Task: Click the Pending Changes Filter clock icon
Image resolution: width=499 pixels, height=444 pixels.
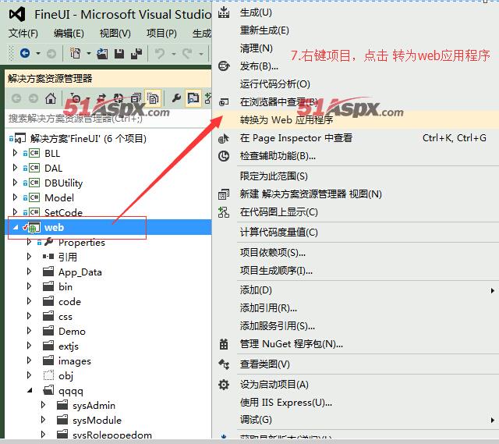Action: point(76,98)
